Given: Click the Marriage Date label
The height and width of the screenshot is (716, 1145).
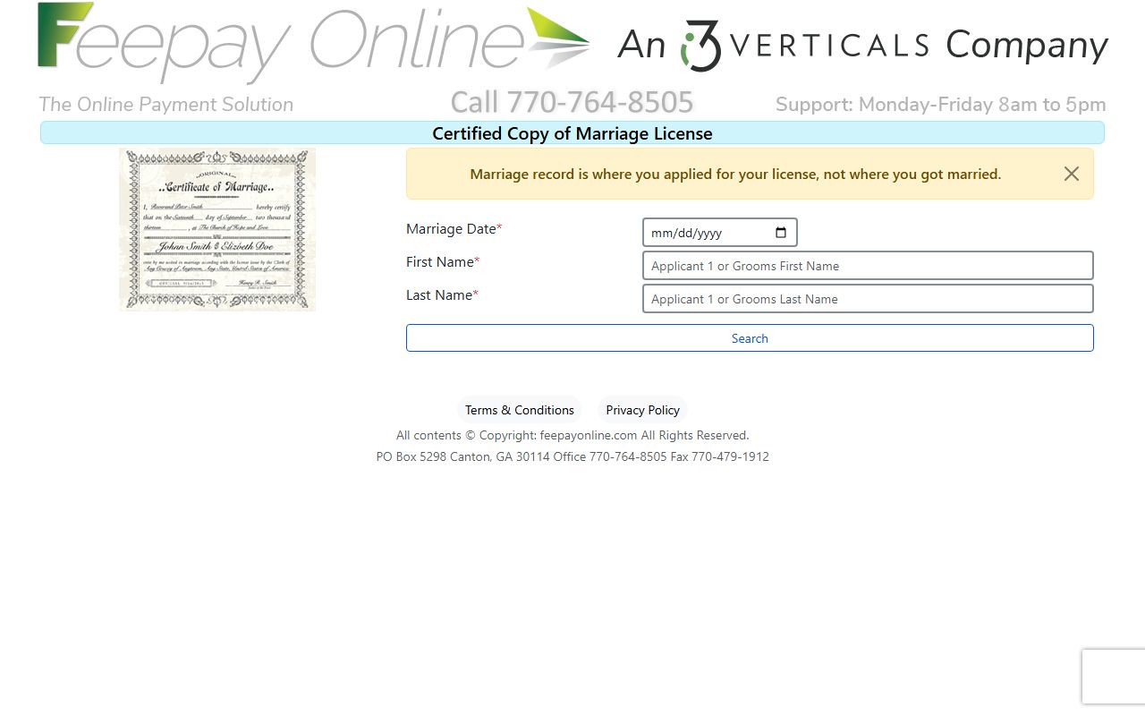Looking at the screenshot, I should (x=454, y=229).
